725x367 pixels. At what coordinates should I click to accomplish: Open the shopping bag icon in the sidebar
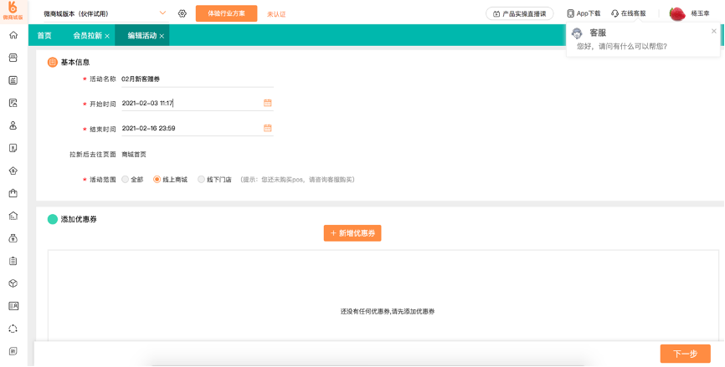pyautogui.click(x=13, y=193)
